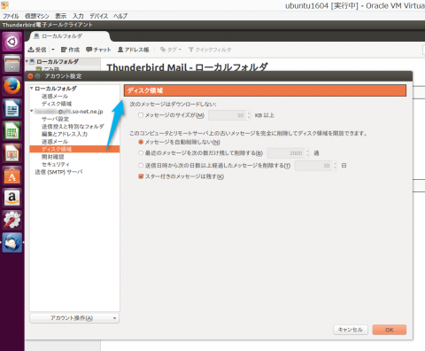Open System Settings wrench-gear icon
The width and height of the screenshot is (425, 351).
point(12,220)
